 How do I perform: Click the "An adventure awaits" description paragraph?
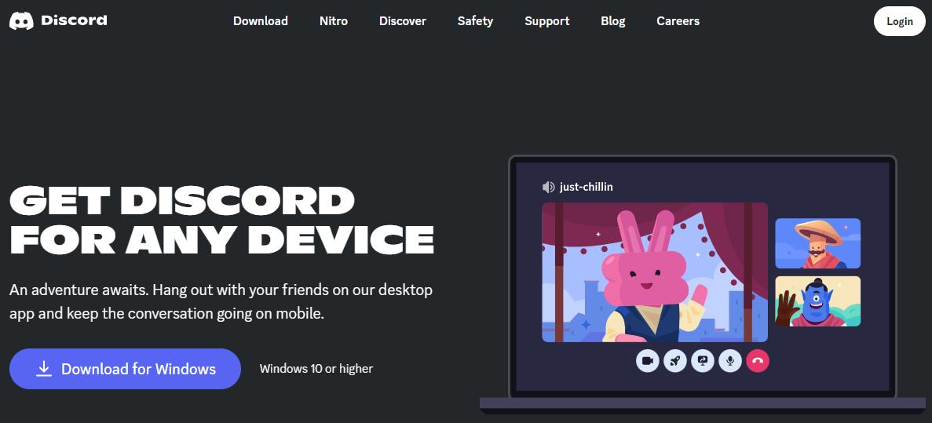[221, 302]
